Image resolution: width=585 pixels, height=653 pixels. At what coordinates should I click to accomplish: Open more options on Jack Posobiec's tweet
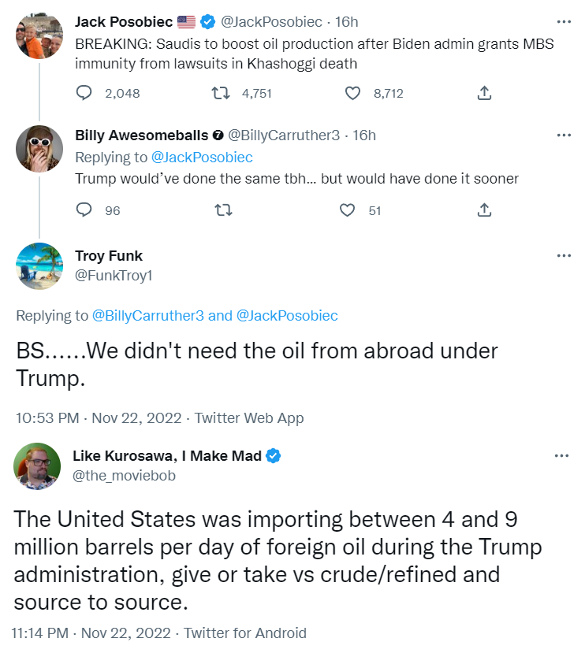click(x=564, y=22)
